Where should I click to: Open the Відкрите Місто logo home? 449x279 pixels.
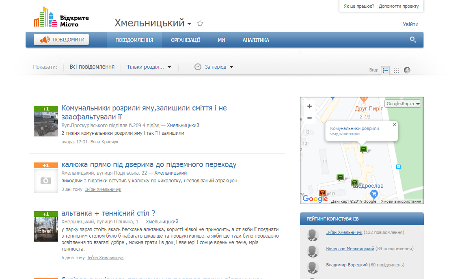pyautogui.click(x=61, y=17)
